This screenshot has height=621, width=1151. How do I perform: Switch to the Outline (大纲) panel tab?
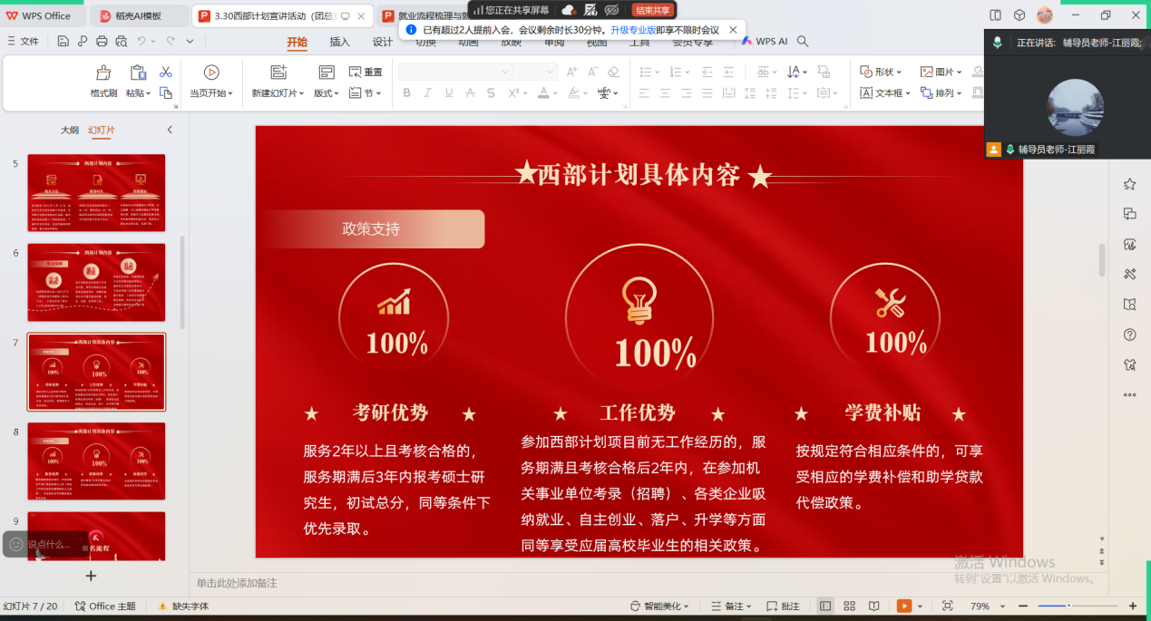point(70,130)
